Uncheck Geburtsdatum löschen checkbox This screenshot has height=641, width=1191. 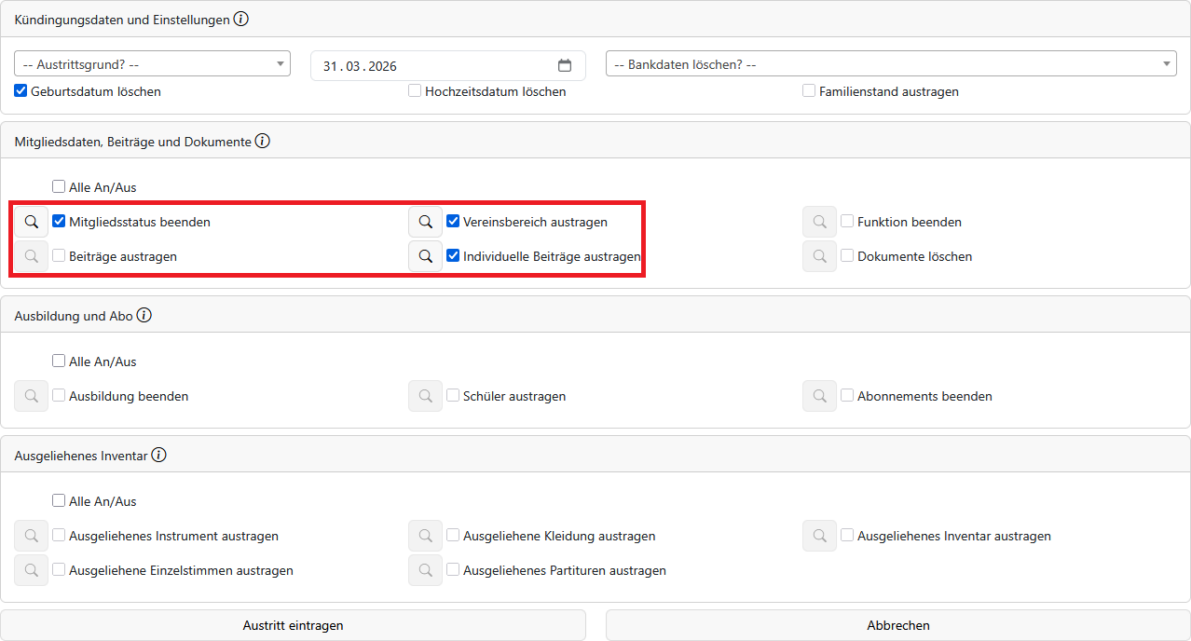[x=21, y=91]
